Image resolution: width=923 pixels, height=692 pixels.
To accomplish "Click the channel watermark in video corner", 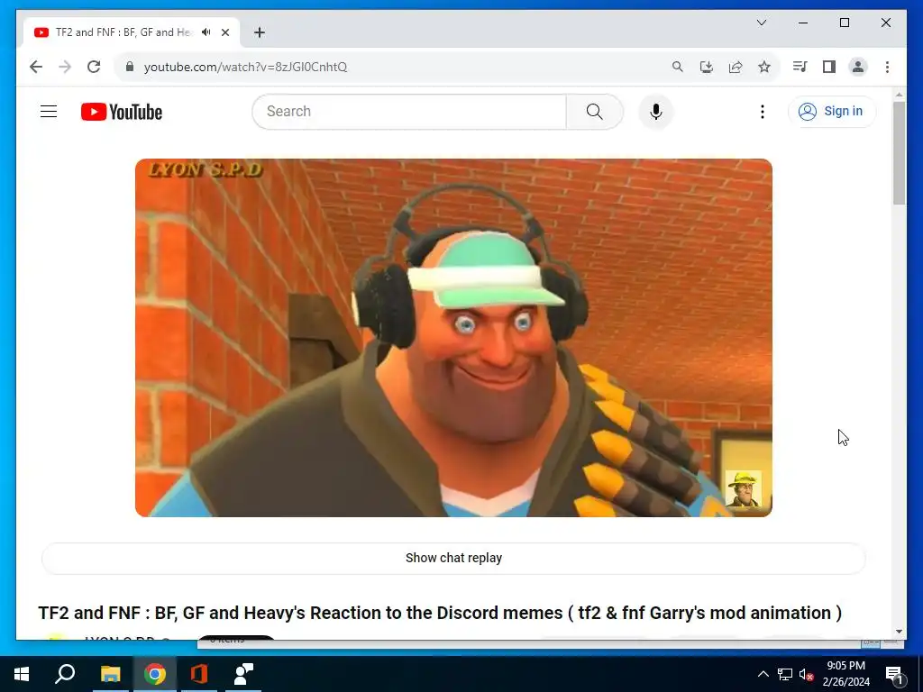I will [x=743, y=488].
